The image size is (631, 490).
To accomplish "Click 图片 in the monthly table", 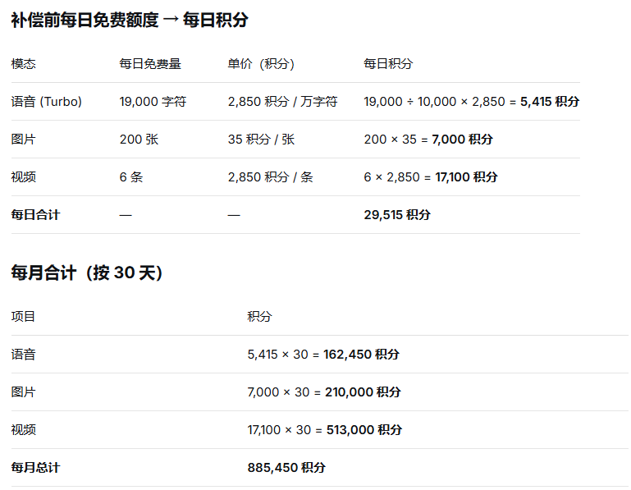I will pos(23,392).
